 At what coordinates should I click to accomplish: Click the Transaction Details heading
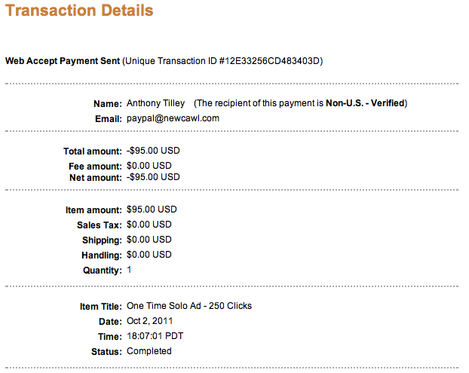tap(79, 11)
